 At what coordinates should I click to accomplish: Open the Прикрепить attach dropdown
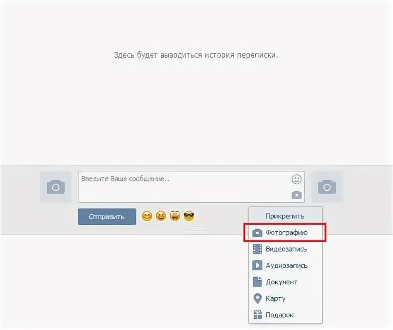(x=285, y=216)
